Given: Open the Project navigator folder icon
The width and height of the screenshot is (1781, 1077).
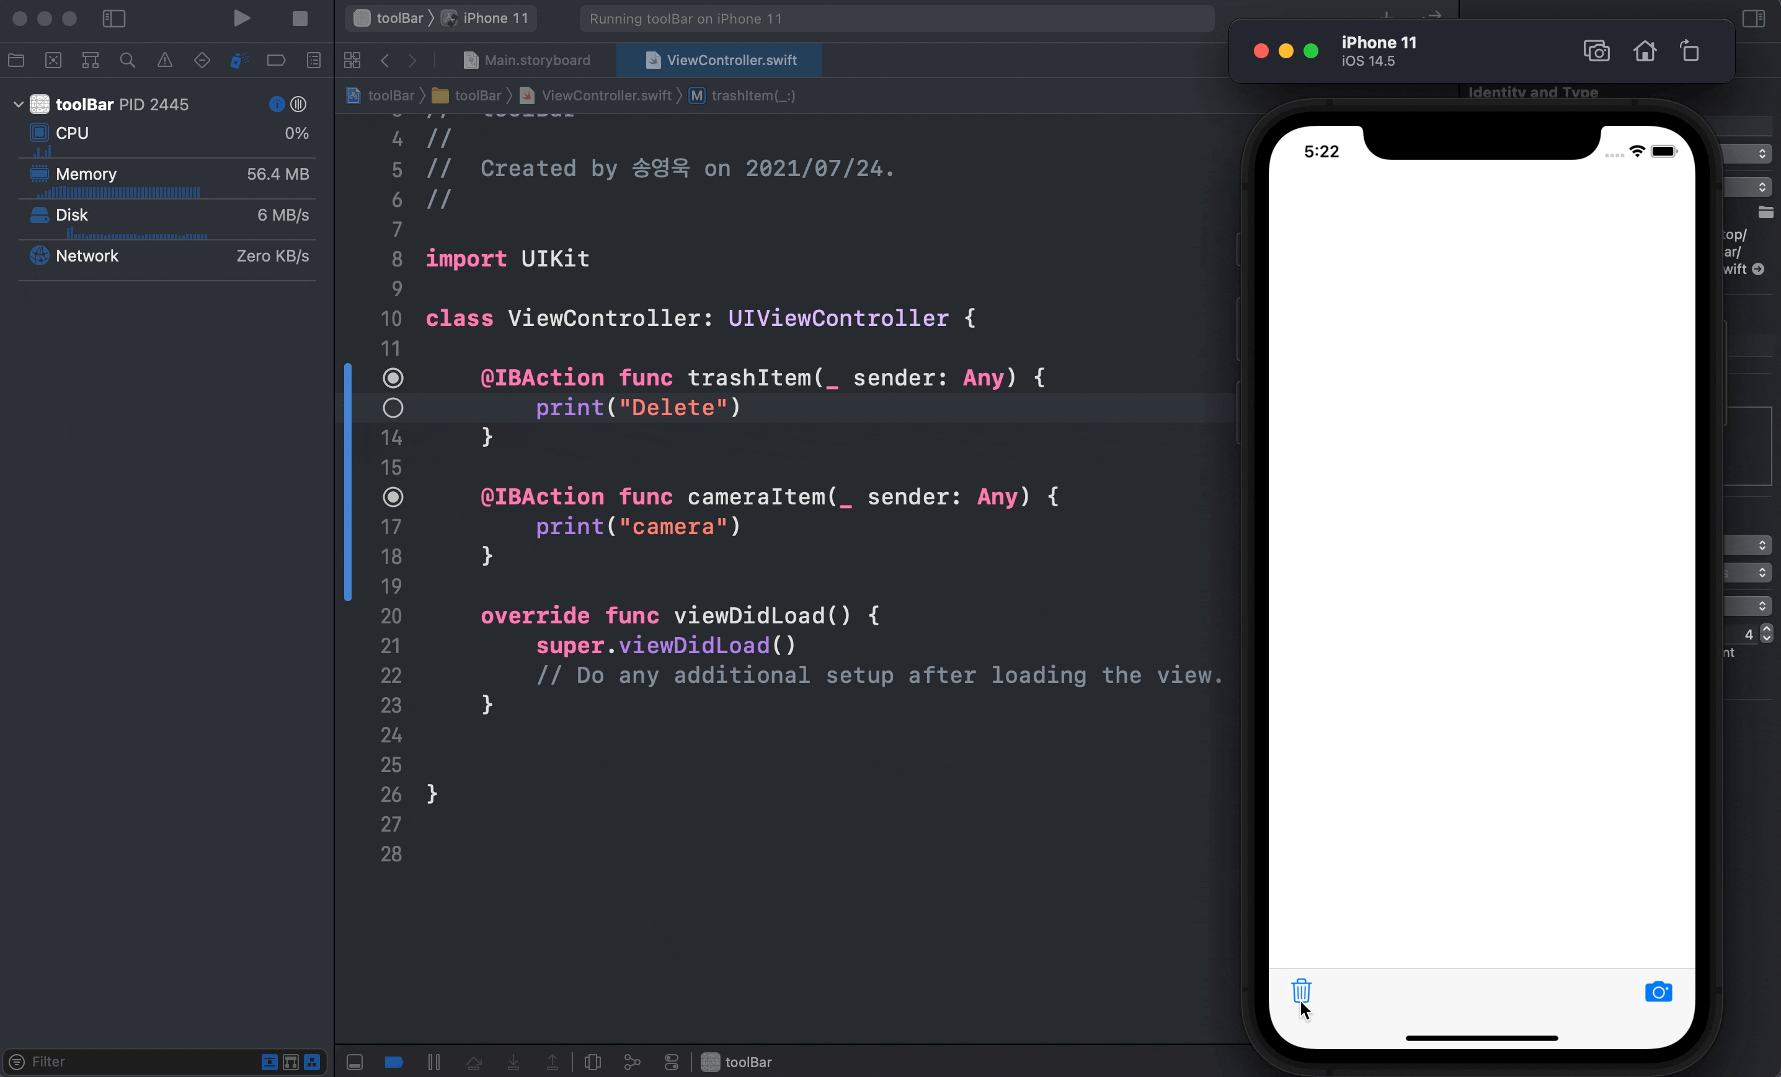Looking at the screenshot, I should tap(16, 60).
